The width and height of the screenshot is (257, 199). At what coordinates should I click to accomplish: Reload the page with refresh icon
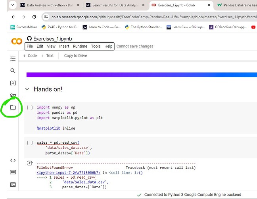pos(34,17)
